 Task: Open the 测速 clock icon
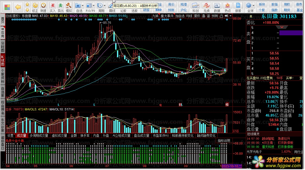point(43,5)
